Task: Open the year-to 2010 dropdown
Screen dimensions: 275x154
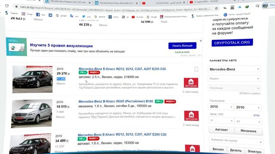Action: tap(247, 107)
